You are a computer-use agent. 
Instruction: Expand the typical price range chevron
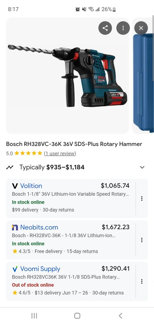pos(142,167)
